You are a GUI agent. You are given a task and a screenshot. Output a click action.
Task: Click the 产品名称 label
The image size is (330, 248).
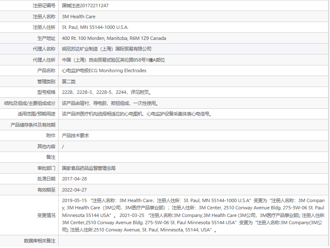coord(46,70)
